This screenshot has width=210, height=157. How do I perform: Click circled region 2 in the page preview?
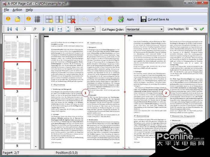[x=166, y=93]
